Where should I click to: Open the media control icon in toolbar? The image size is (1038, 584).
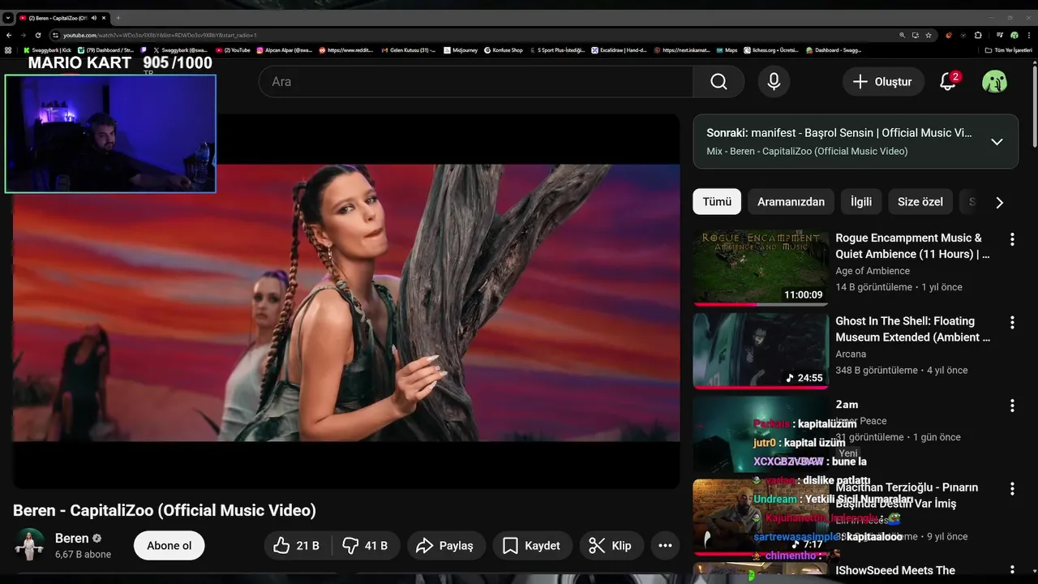[999, 35]
